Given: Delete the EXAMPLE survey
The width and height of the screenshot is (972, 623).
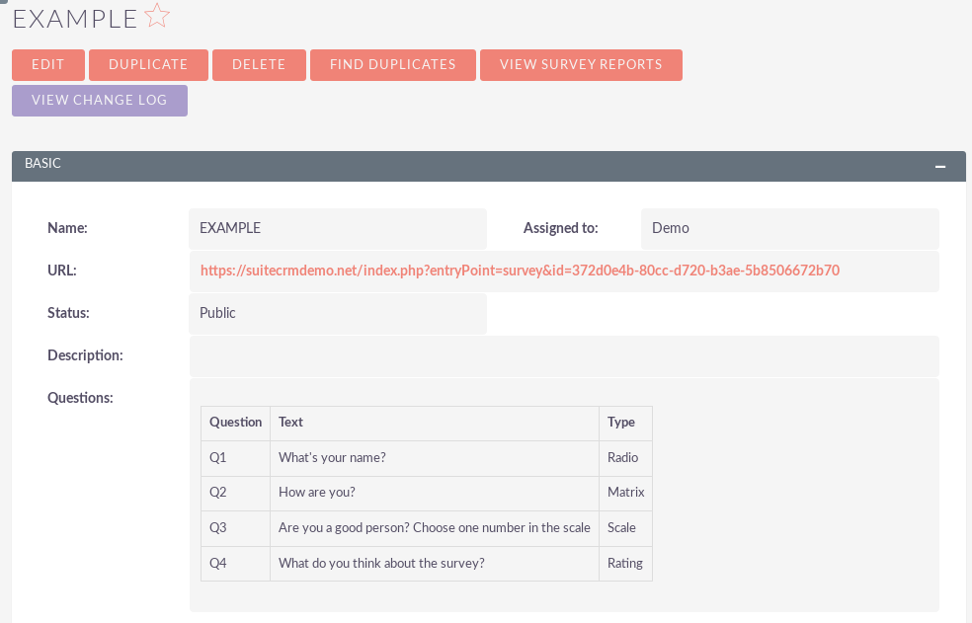Looking at the screenshot, I should [x=259, y=65].
